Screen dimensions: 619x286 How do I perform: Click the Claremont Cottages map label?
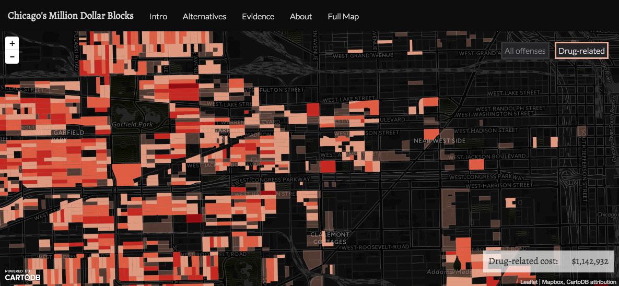coord(330,238)
